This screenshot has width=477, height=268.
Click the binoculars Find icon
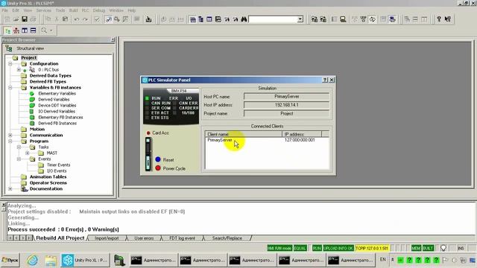pos(244,19)
